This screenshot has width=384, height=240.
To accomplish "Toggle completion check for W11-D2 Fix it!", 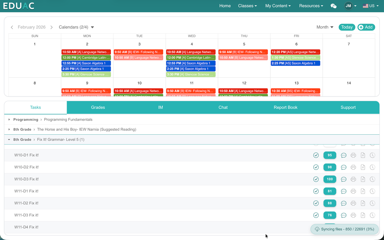I will tap(316, 203).
